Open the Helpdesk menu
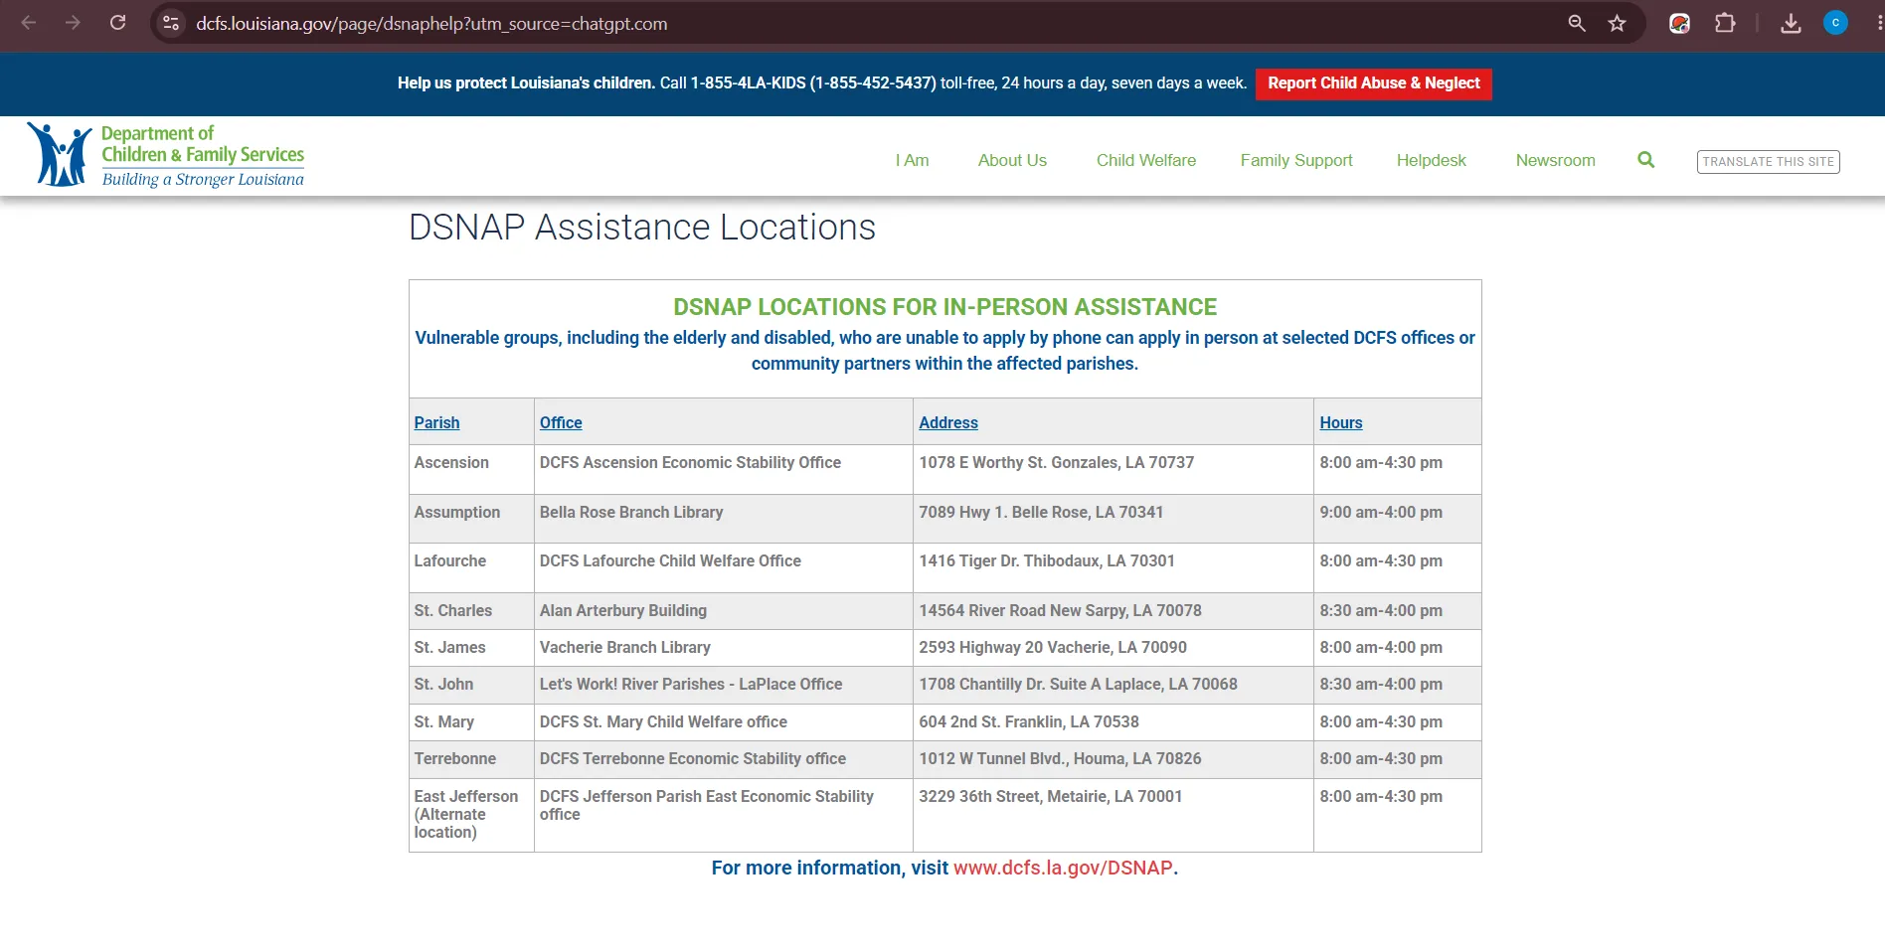 coord(1431,160)
